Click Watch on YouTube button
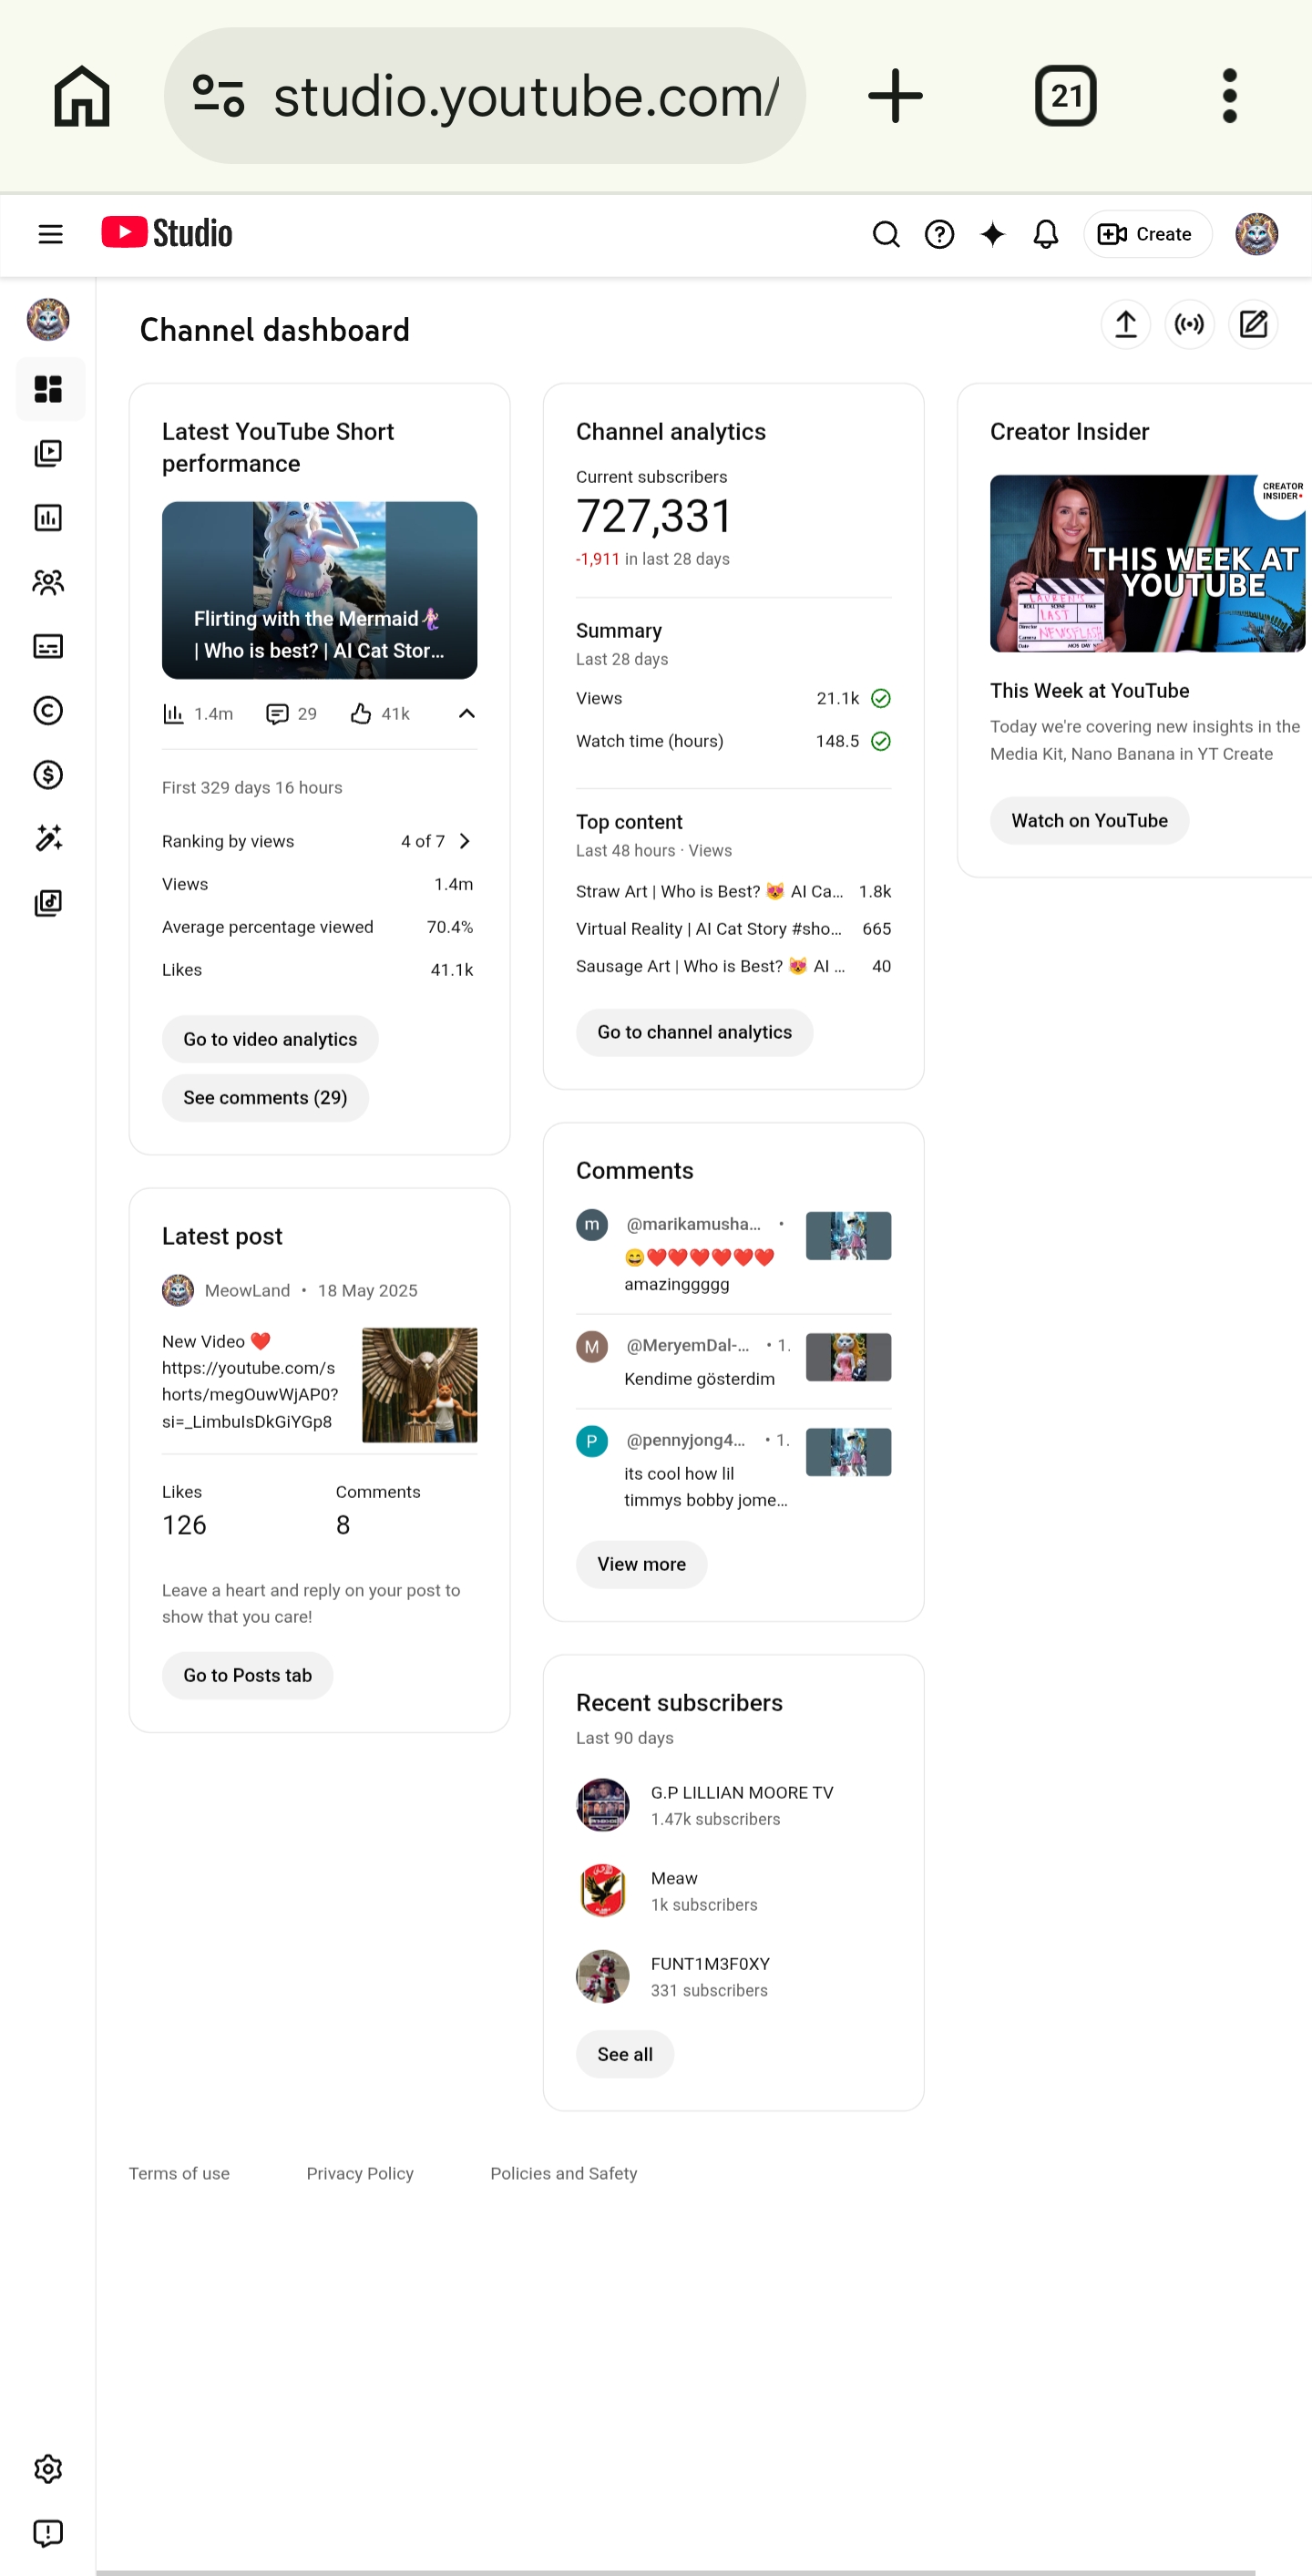 tap(1089, 820)
